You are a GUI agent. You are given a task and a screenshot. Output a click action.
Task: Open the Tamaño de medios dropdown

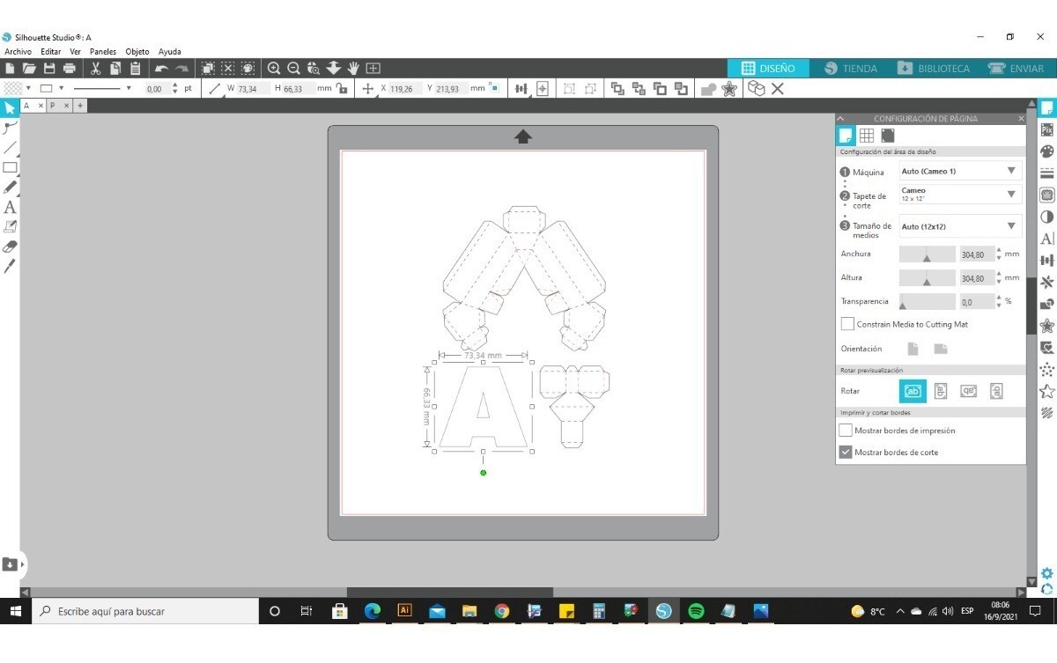point(960,226)
